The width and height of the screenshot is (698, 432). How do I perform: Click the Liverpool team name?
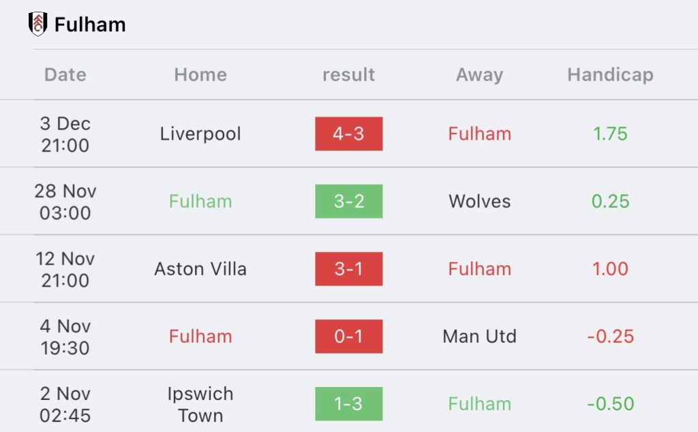tap(200, 134)
